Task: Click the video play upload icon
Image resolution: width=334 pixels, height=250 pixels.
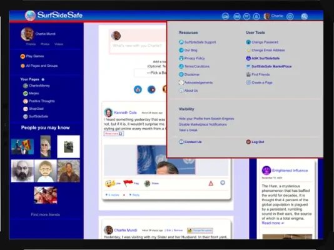Action: tap(151, 89)
